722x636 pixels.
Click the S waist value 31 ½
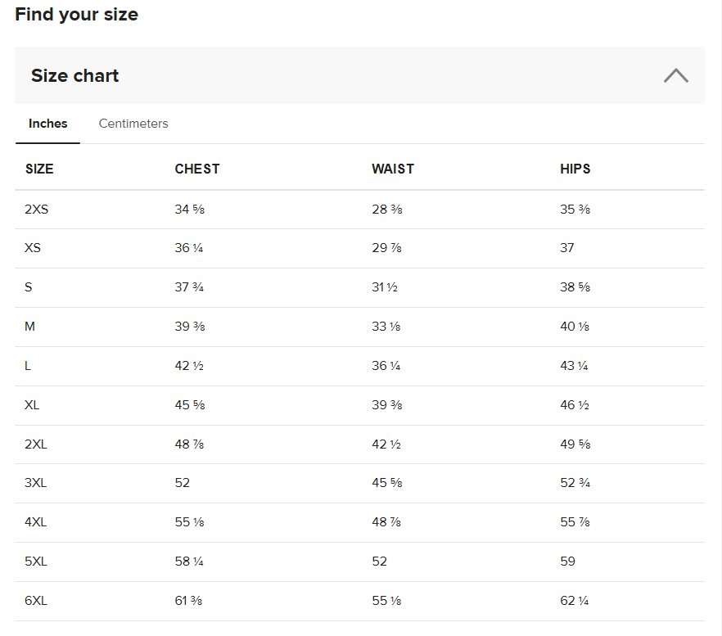(x=385, y=287)
